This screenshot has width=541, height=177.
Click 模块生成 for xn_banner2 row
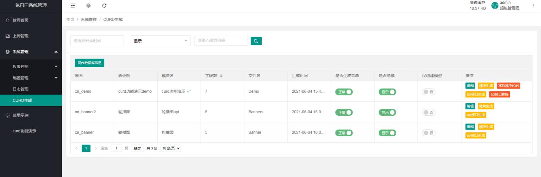click(486, 106)
